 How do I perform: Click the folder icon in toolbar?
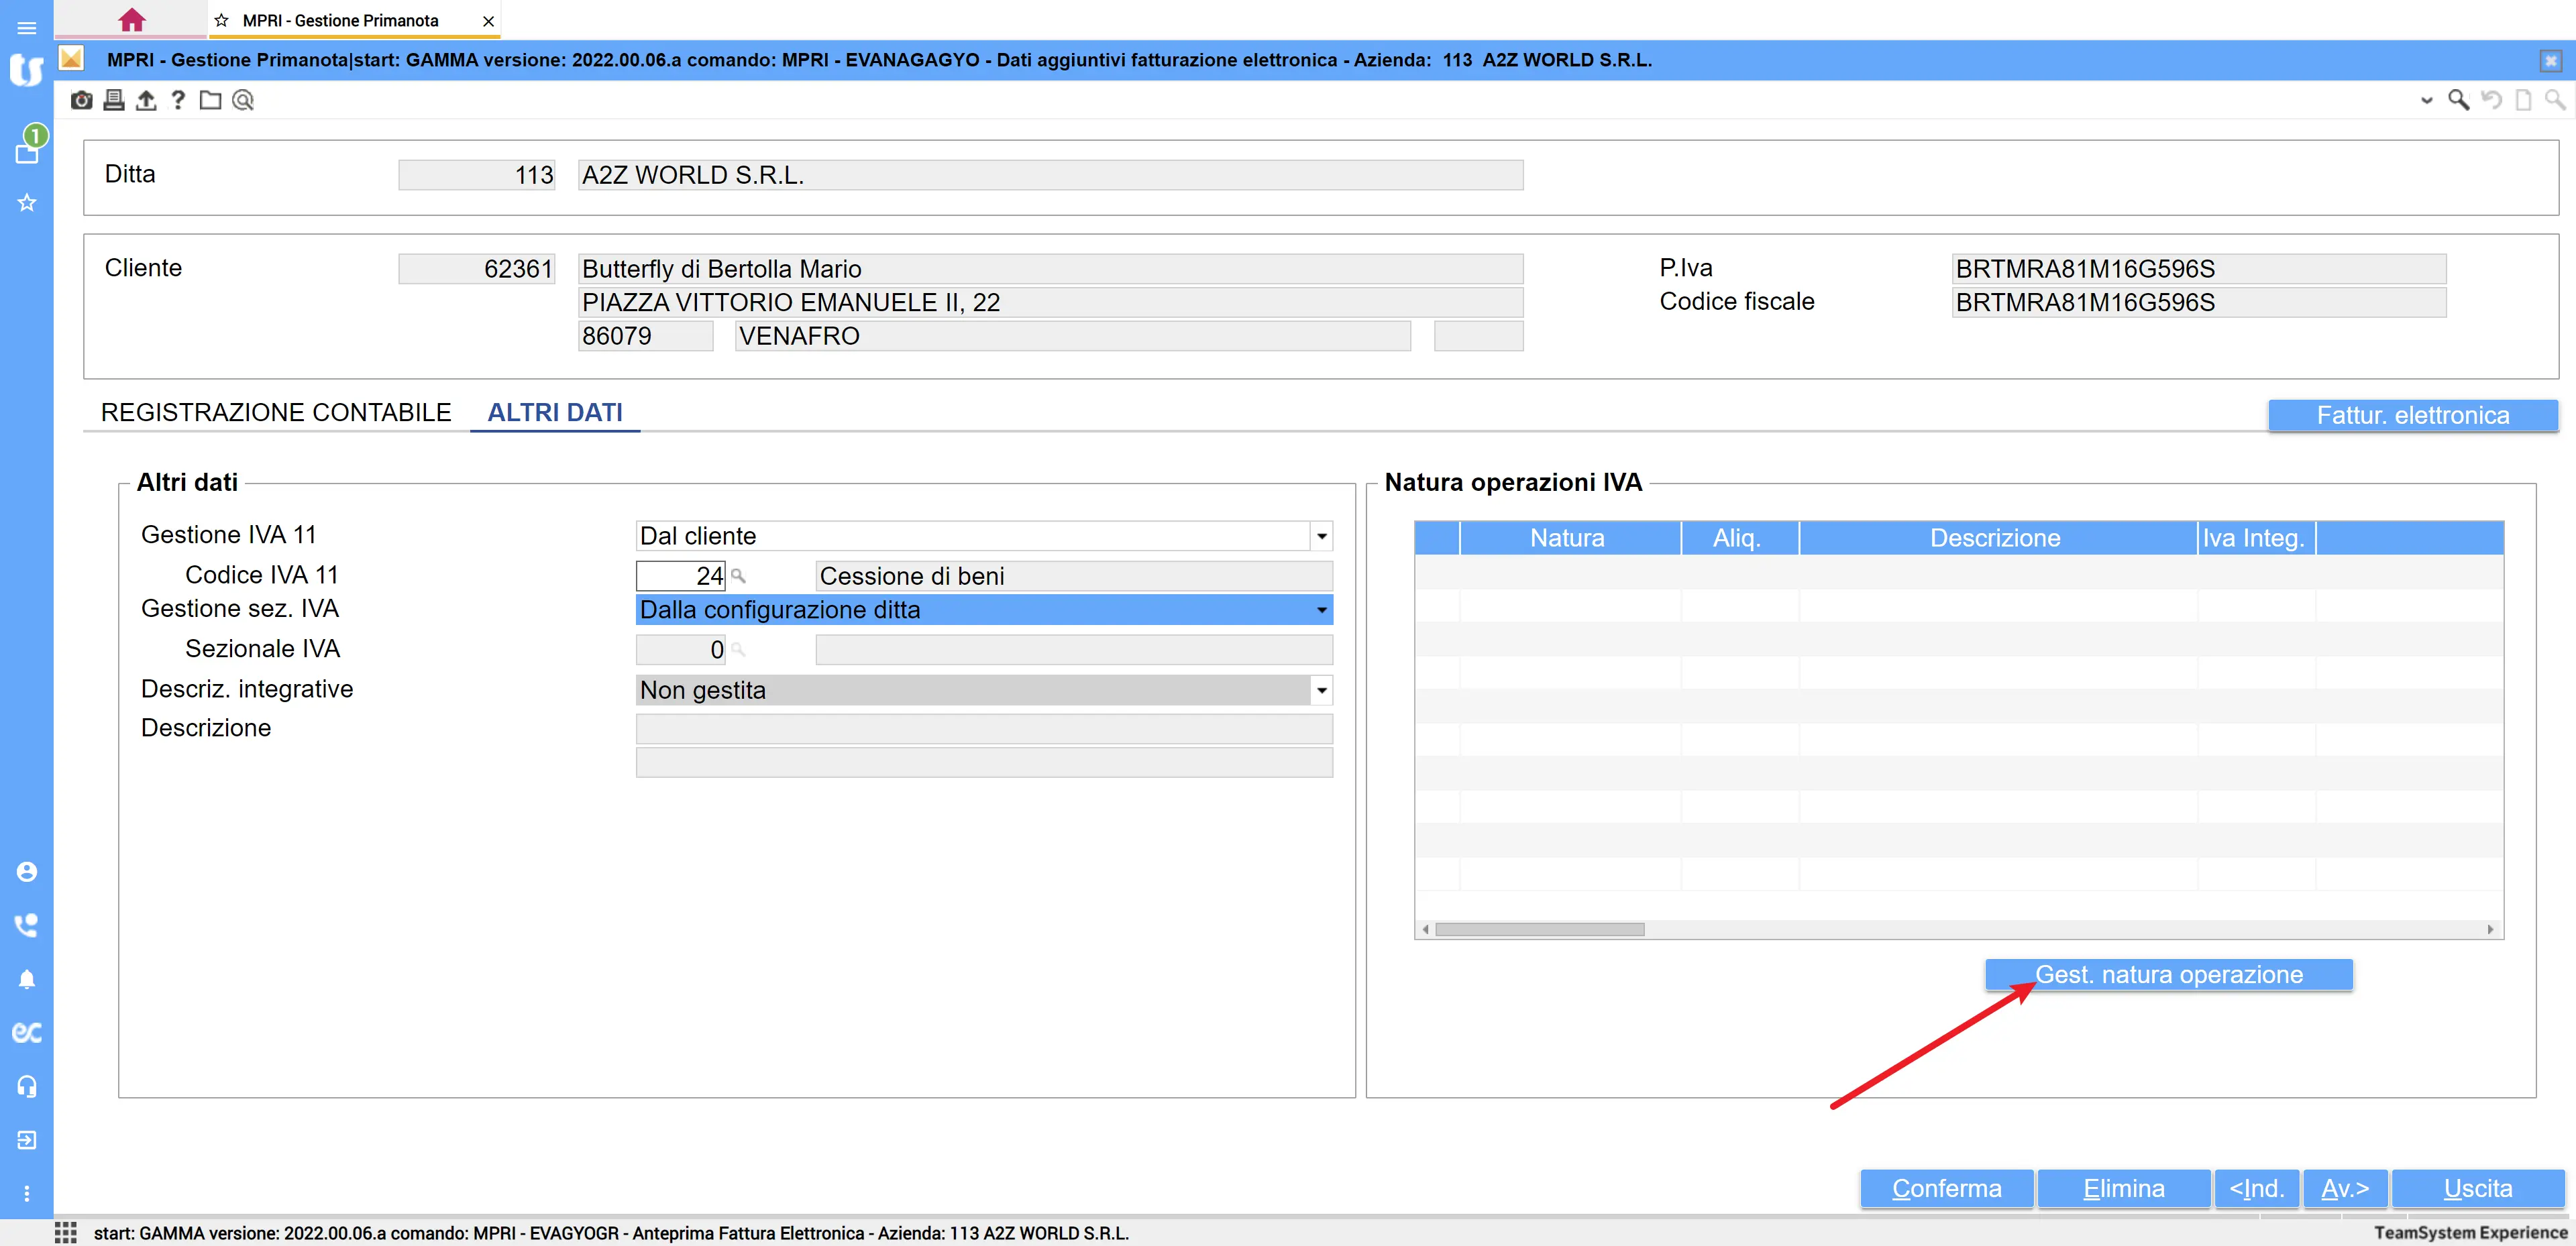coord(210,100)
